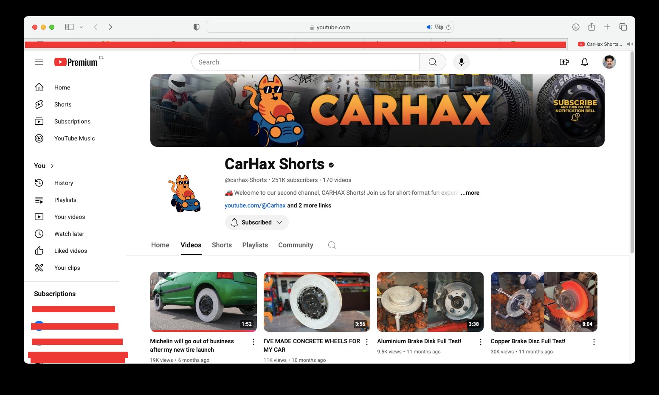This screenshot has height=395, width=659.
Task: Click the CarHax channel avatar
Action: click(x=184, y=193)
